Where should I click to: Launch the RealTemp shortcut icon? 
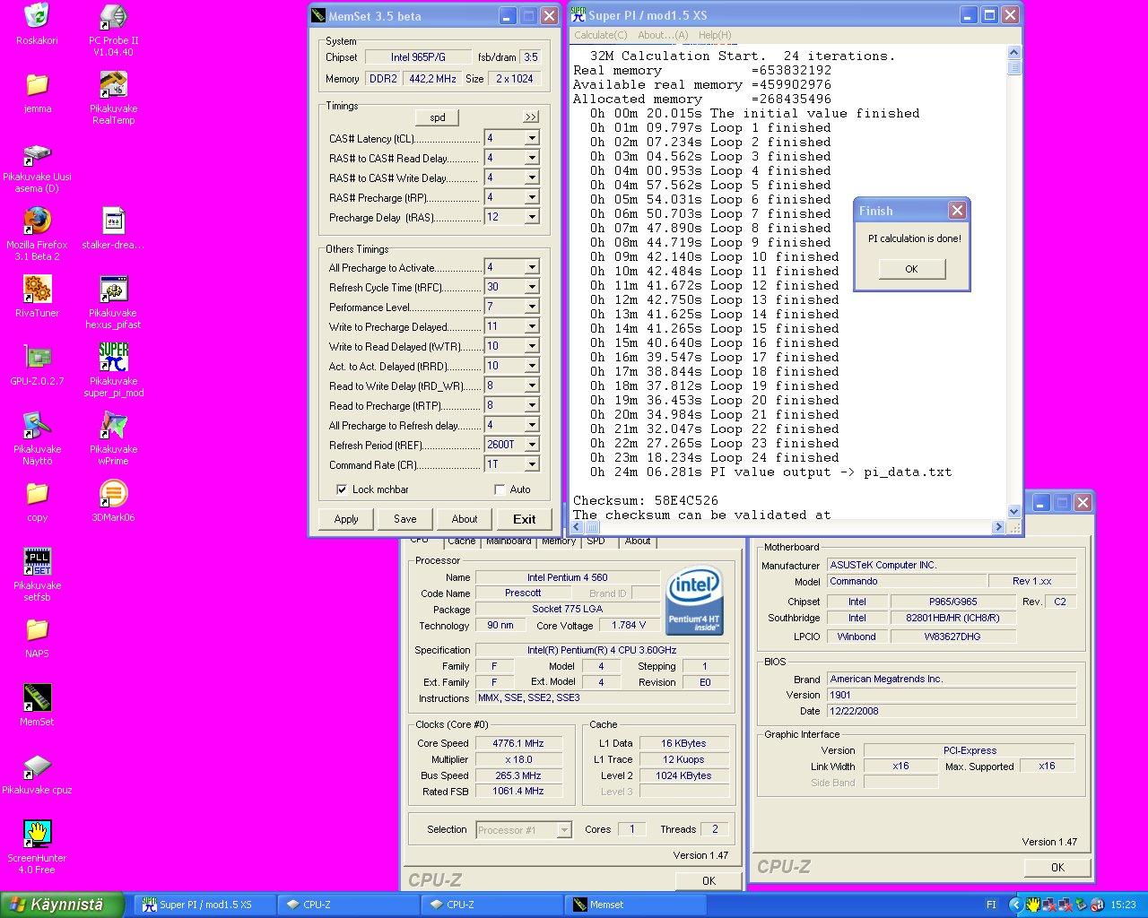point(113,84)
